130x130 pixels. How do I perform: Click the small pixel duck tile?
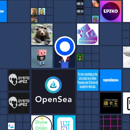point(42,11)
